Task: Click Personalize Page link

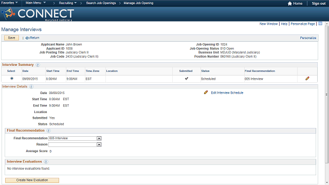Action: [x=303, y=24]
